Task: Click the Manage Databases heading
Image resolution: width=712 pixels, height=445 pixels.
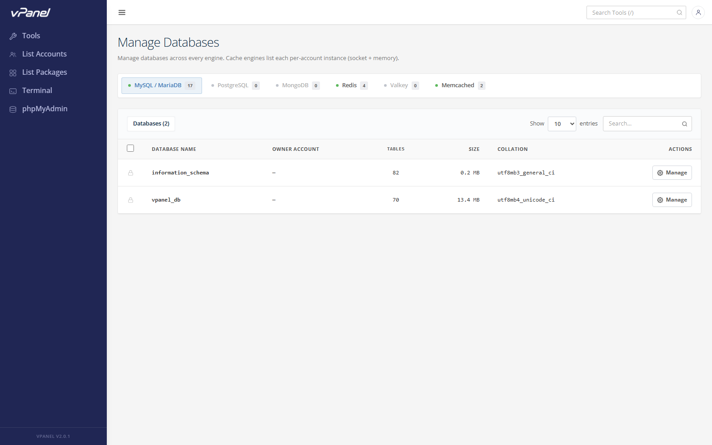Action: [168, 42]
